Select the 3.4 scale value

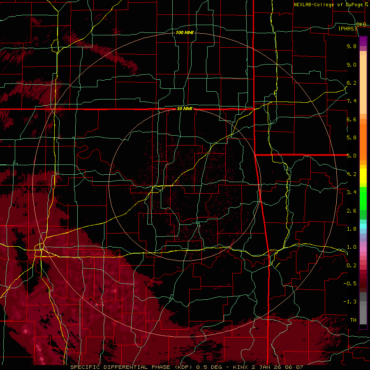coord(351,192)
